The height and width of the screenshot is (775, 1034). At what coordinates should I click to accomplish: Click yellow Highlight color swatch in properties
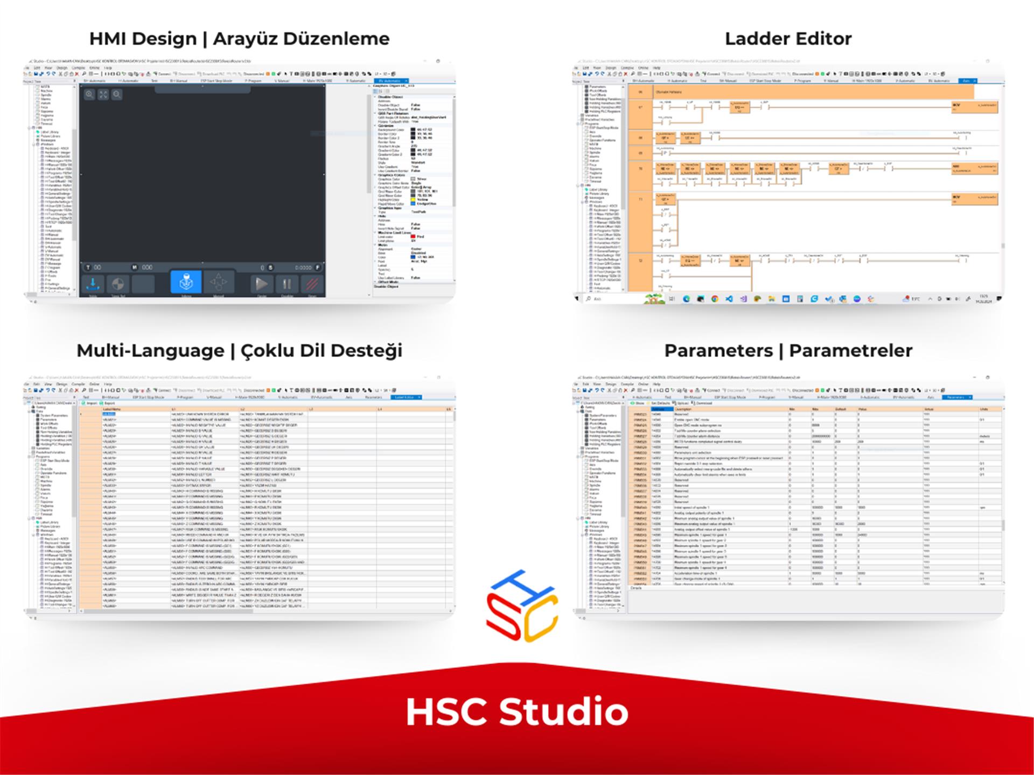point(413,199)
